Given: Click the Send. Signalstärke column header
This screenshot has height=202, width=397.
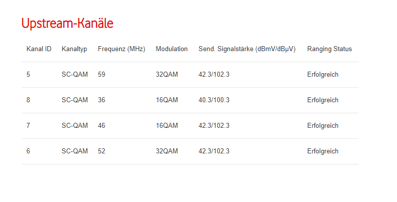Looking at the screenshot, I should click(247, 49).
